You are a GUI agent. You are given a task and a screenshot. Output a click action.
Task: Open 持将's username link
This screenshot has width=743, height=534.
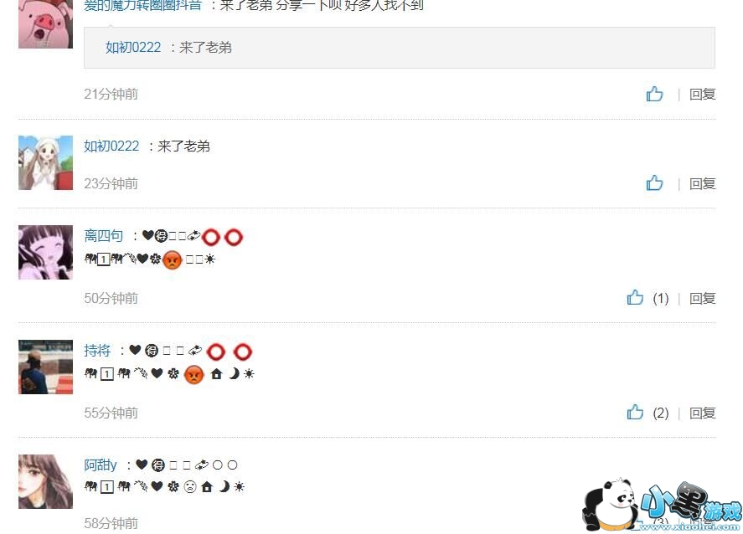coord(97,351)
